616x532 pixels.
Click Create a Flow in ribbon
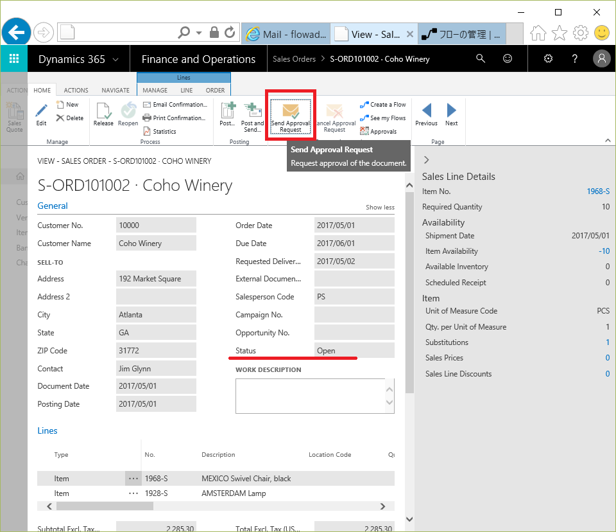(383, 105)
